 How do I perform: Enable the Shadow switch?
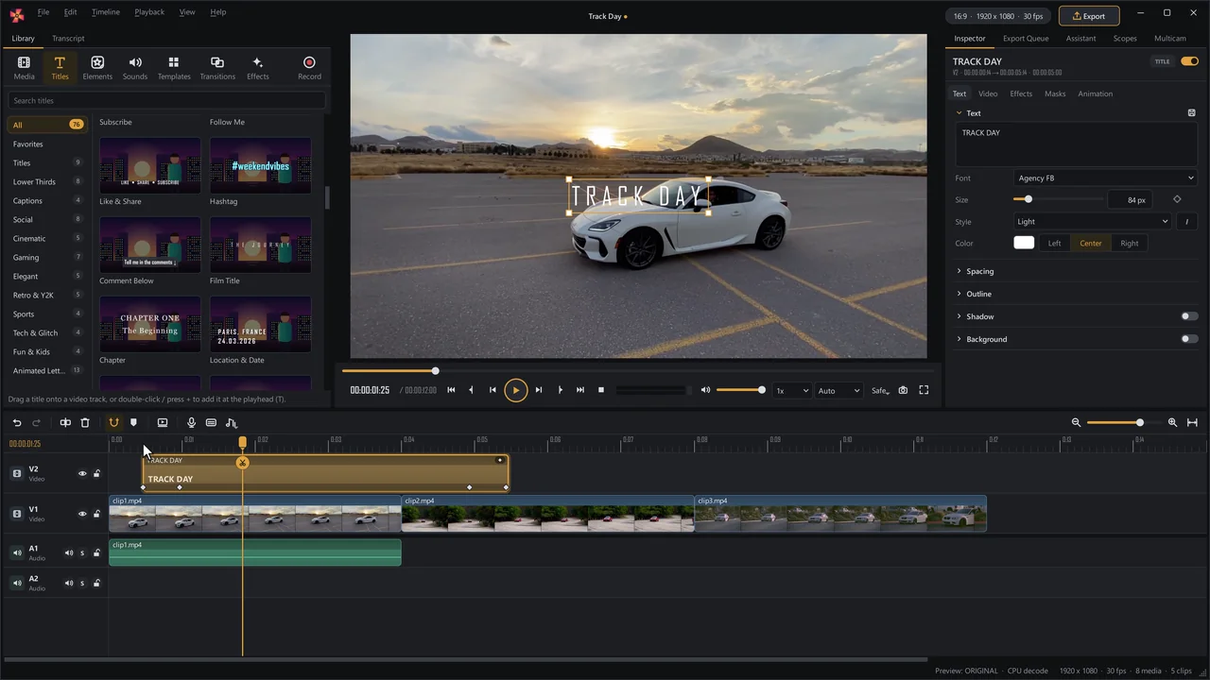[1189, 316]
